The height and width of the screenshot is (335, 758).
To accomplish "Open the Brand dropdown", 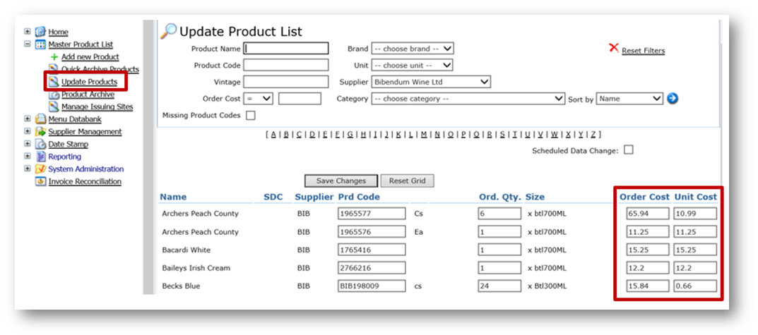I will click(x=413, y=49).
